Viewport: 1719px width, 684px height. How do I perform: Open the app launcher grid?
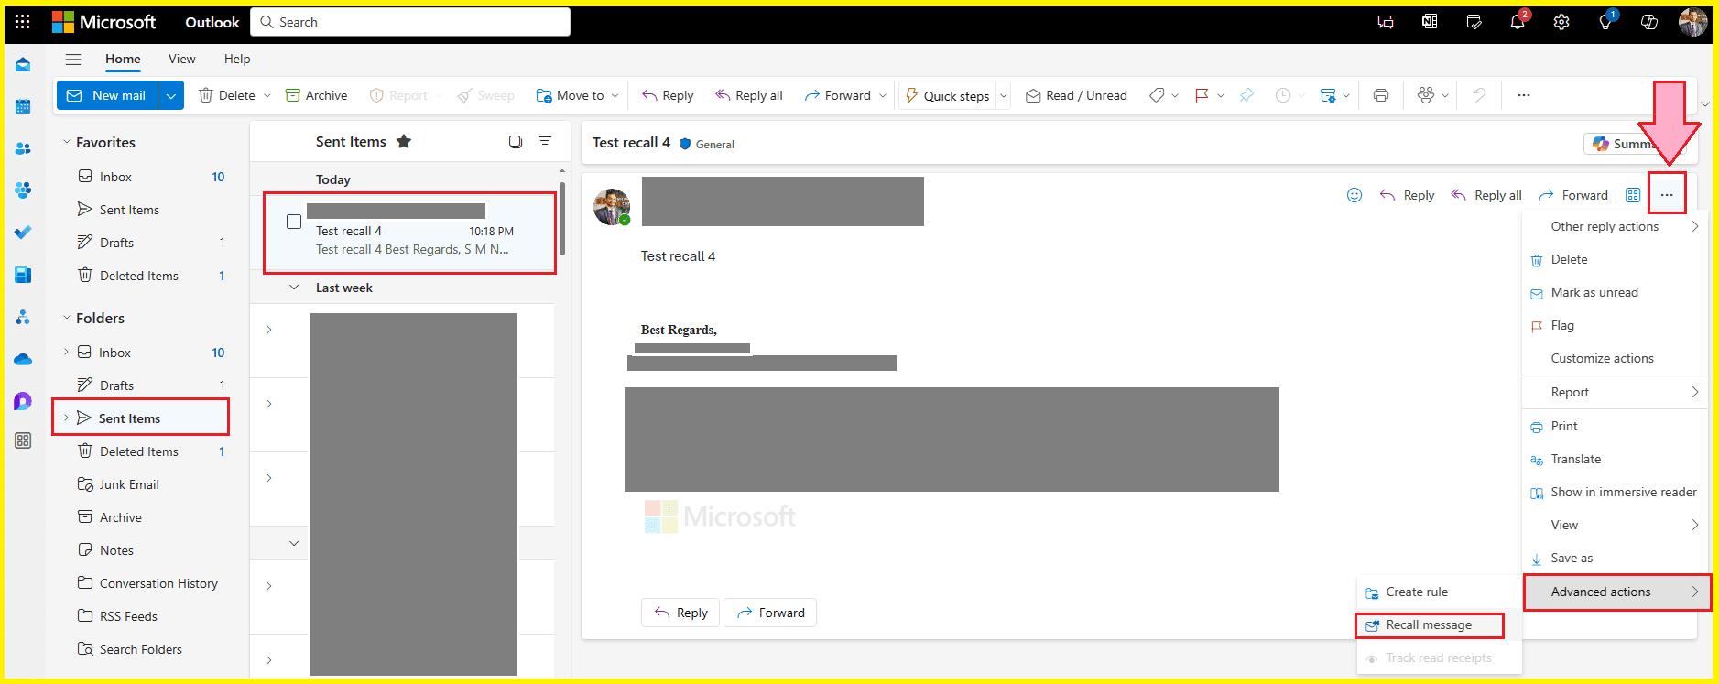click(23, 22)
